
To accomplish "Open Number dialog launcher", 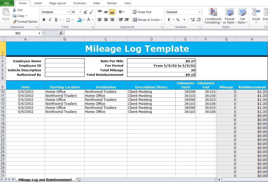I will pyautogui.click(x=200, y=27).
